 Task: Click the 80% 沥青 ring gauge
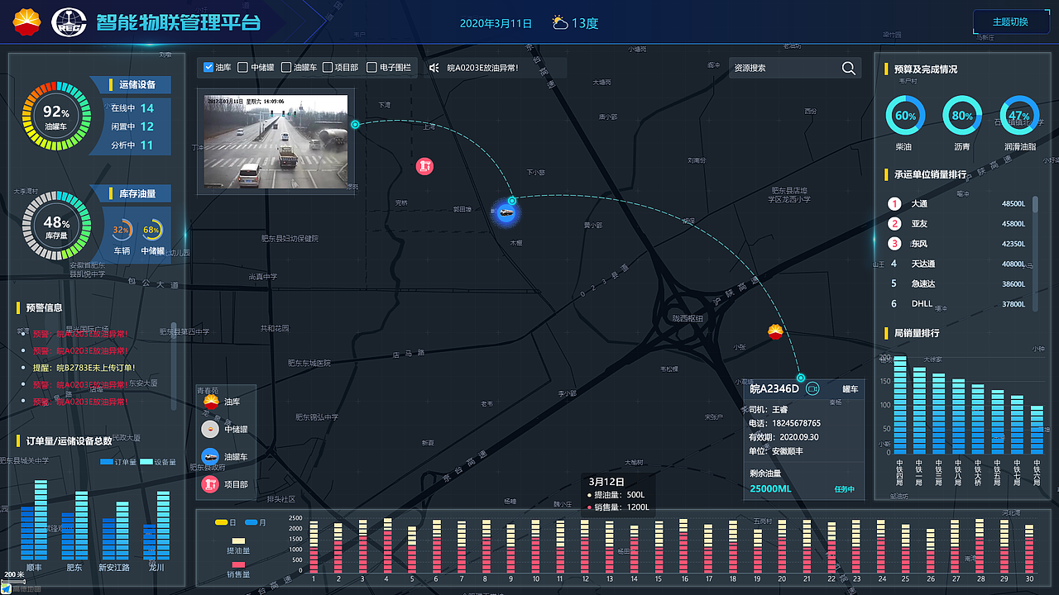point(962,116)
